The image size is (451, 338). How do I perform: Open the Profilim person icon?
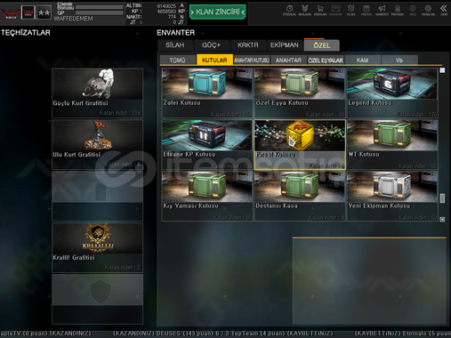(x=398, y=10)
